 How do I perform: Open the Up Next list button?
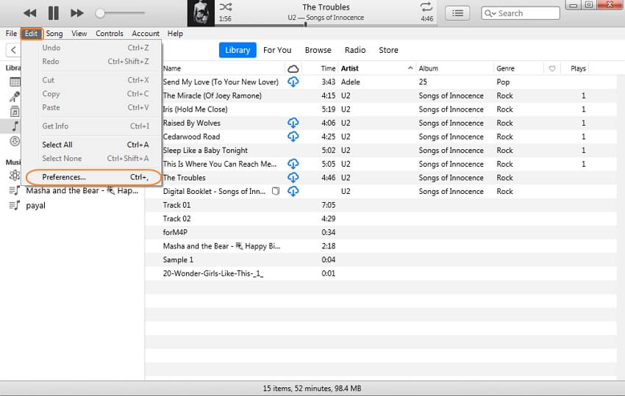pos(457,13)
